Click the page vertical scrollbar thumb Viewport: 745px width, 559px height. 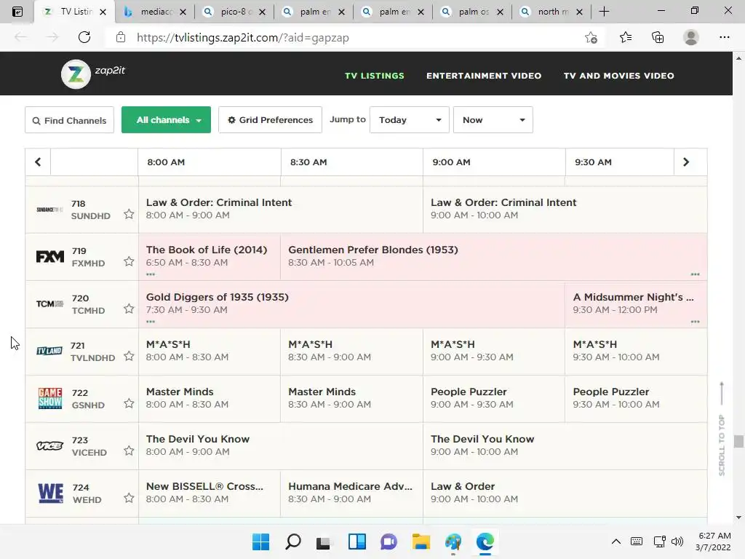coord(738,441)
